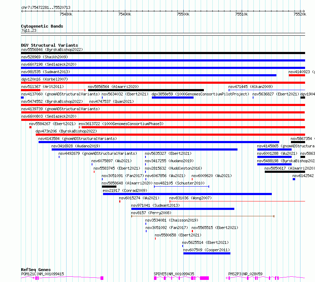Click nsv4137060 (gnomADStructuralVariants) label
The image size is (315, 282).
pyautogui.click(x=61, y=94)
